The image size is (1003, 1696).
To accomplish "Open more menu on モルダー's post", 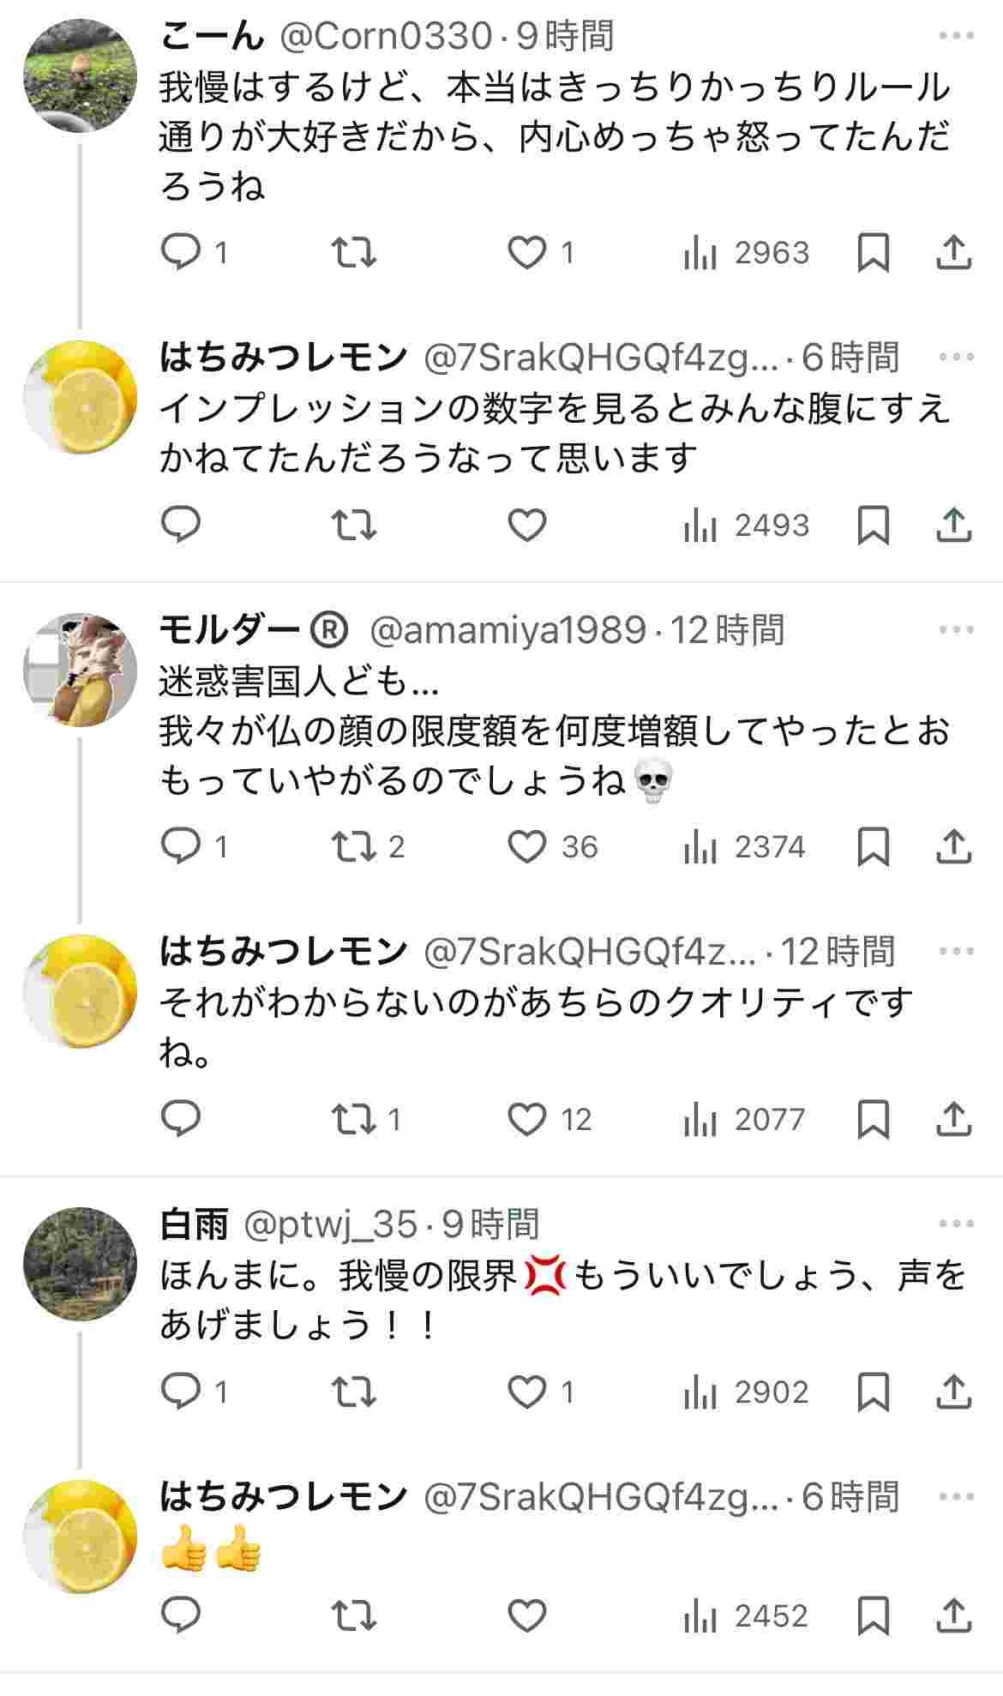I will [956, 630].
